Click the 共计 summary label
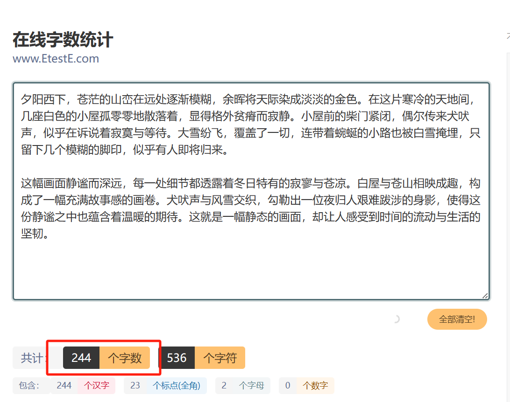Viewport: 510px width, 402px height. tap(33, 358)
